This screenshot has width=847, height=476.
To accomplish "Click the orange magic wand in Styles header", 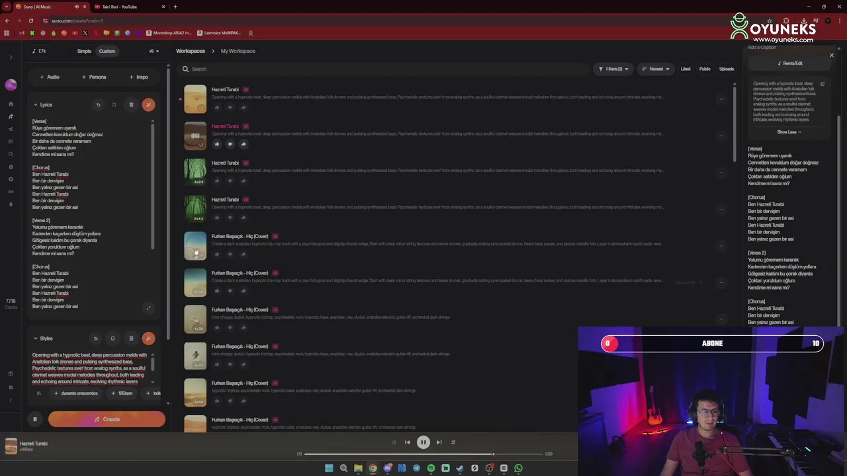I will (x=148, y=338).
